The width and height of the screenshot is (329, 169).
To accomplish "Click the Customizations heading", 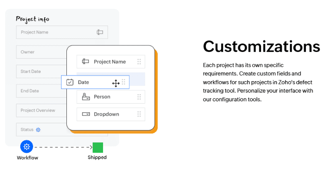I will [x=261, y=46].
